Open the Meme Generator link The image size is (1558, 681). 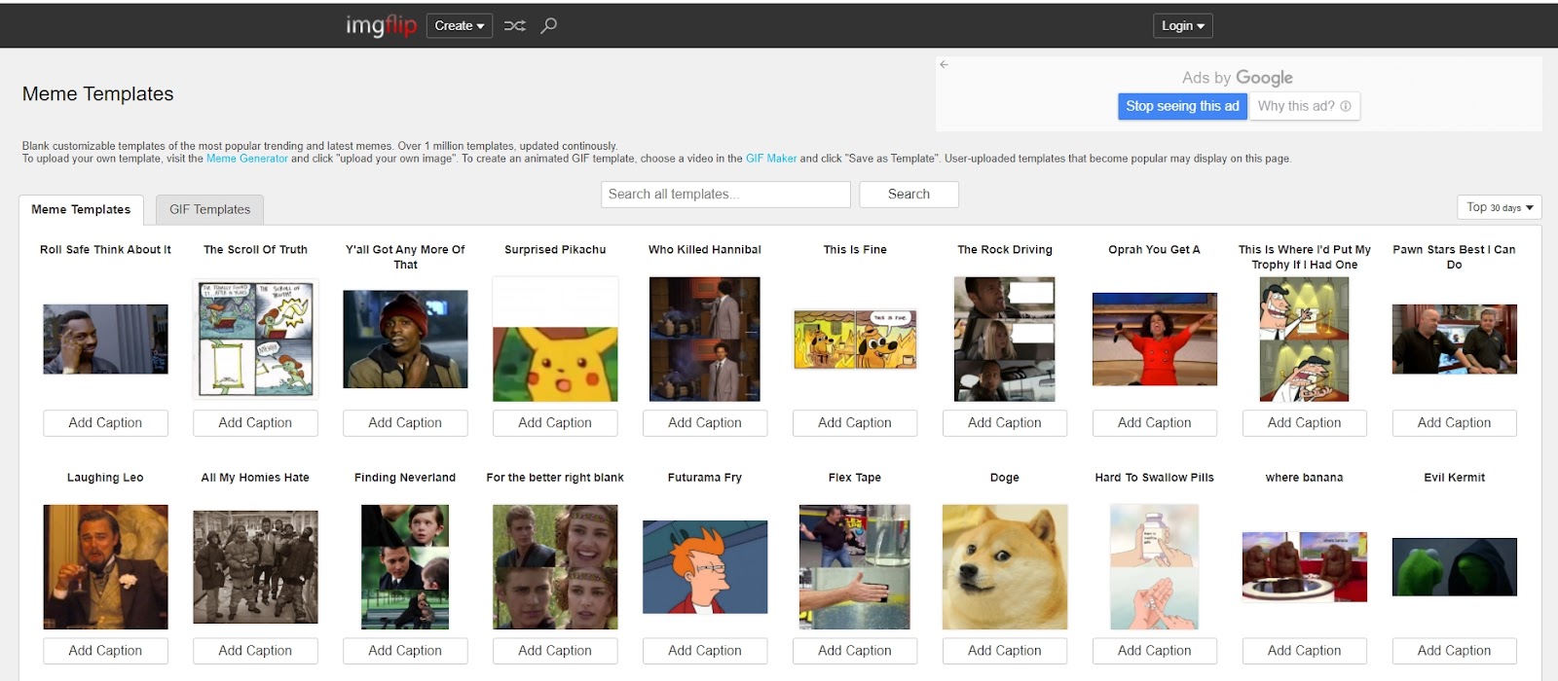(247, 159)
